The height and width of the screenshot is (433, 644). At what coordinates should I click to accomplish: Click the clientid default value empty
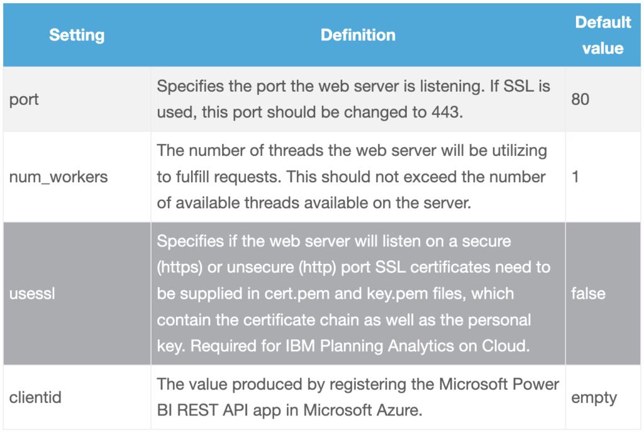[x=594, y=398]
